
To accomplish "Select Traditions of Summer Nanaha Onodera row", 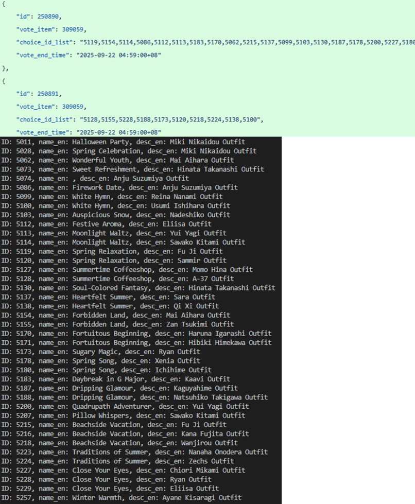I will (134, 452).
